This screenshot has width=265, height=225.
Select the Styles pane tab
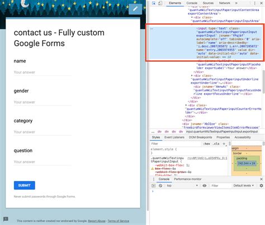tap(156, 138)
